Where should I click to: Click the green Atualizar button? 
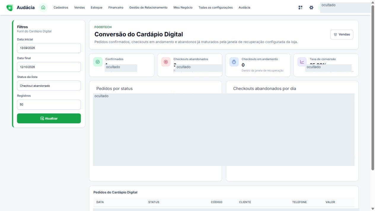[49, 119]
